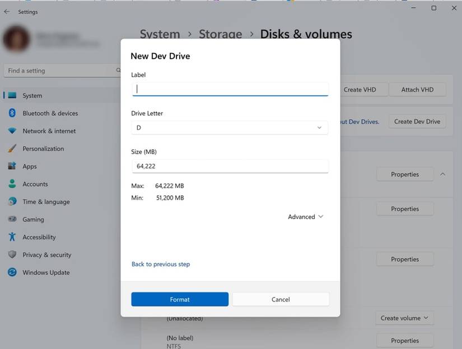Open Privacy & security settings
The image size is (462, 349).
pos(46,255)
